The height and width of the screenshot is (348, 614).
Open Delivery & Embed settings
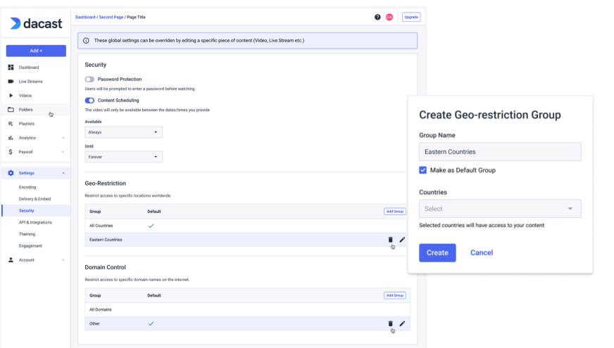pyautogui.click(x=35, y=199)
